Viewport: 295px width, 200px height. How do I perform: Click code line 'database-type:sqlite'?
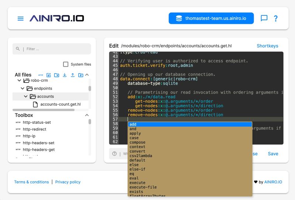click(x=153, y=83)
